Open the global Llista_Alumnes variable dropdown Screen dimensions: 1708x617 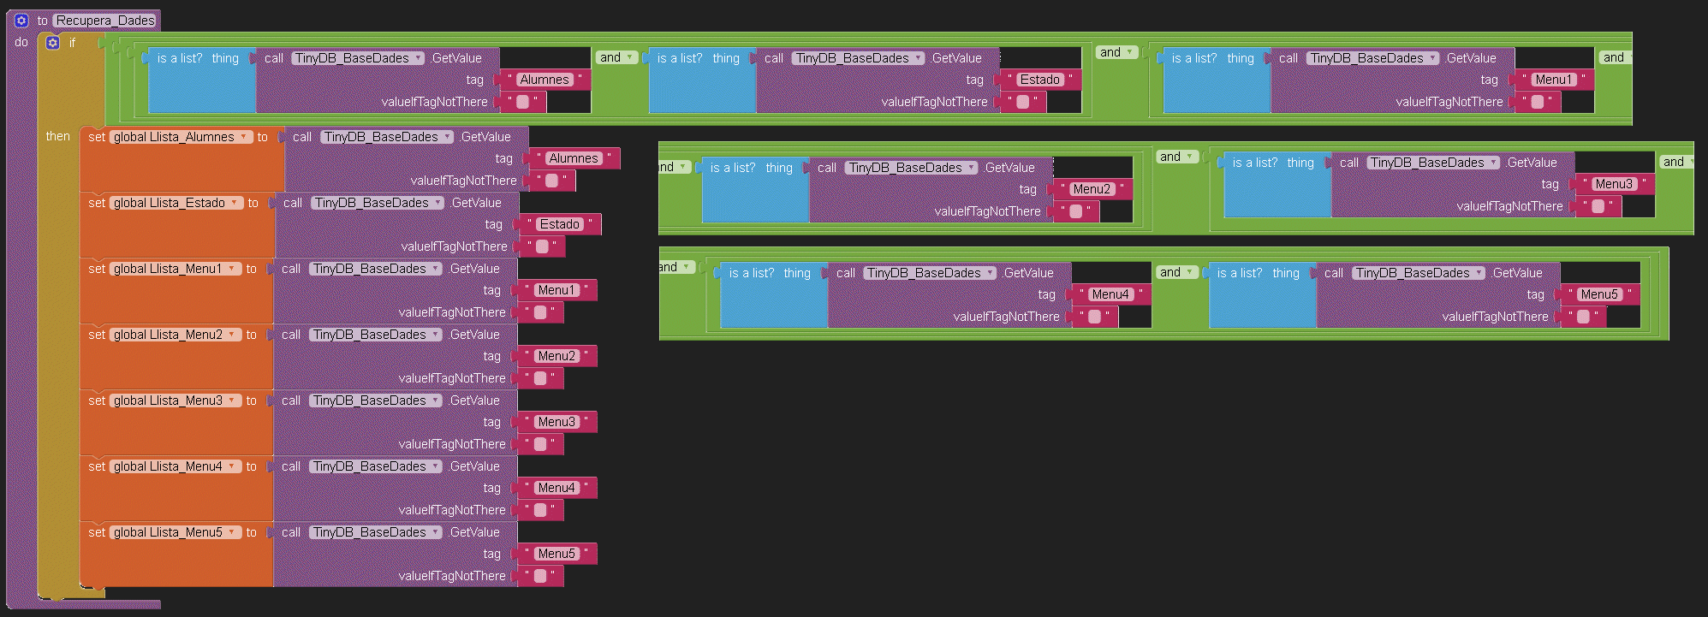pyautogui.click(x=244, y=137)
